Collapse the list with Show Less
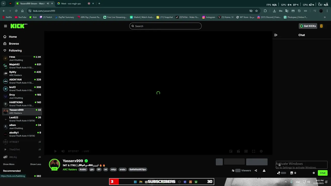 click(x=36, y=164)
